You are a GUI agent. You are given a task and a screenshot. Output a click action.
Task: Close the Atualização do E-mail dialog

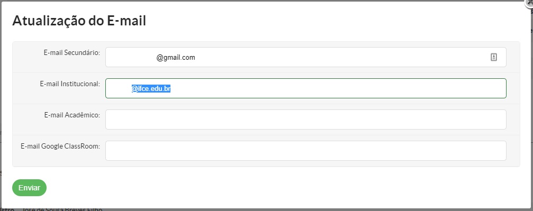point(530,2)
